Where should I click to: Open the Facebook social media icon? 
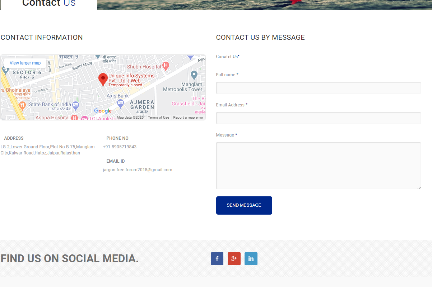pos(217,259)
